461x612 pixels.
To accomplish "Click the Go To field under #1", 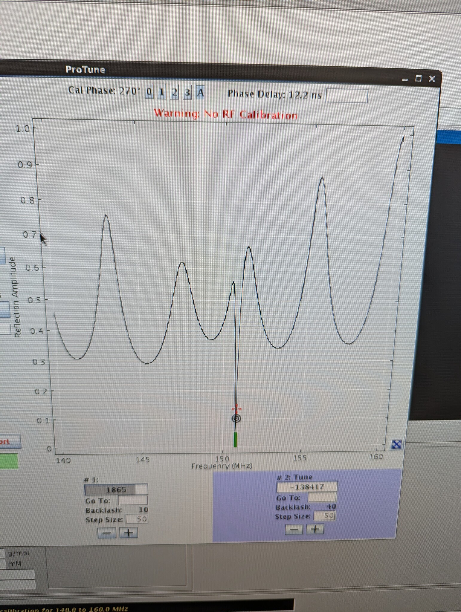I will (x=133, y=500).
